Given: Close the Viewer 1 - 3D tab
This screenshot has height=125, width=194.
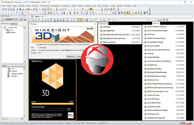Looking at the screenshot, I should [46, 16].
